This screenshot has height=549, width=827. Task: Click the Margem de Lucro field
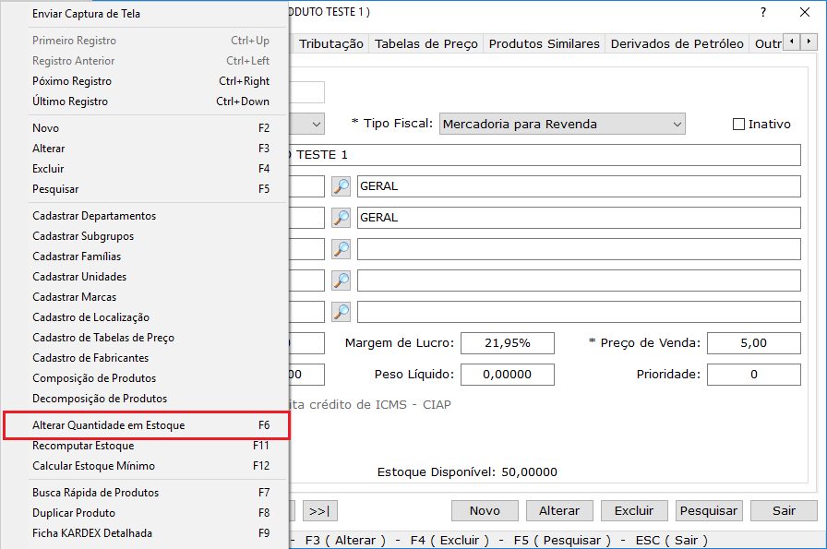tap(508, 343)
